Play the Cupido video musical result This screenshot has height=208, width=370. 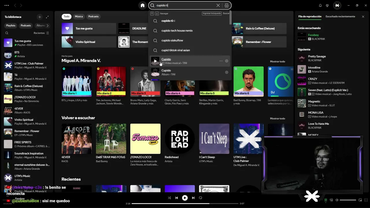point(155,61)
